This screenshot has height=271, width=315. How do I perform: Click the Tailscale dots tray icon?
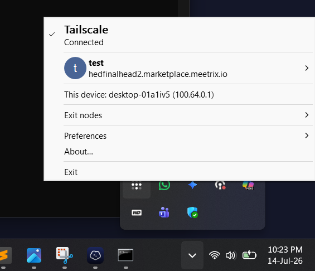pos(137,186)
